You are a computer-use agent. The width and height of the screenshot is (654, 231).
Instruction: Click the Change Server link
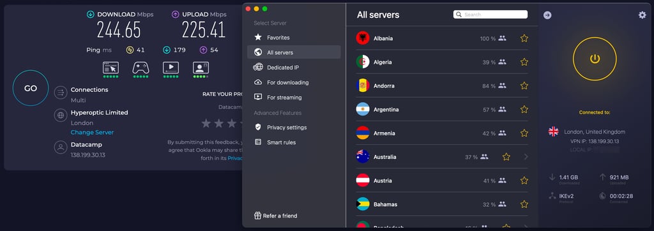tap(92, 133)
